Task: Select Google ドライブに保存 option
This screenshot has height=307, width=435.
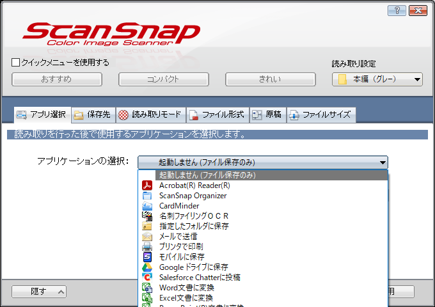Action: click(263, 267)
